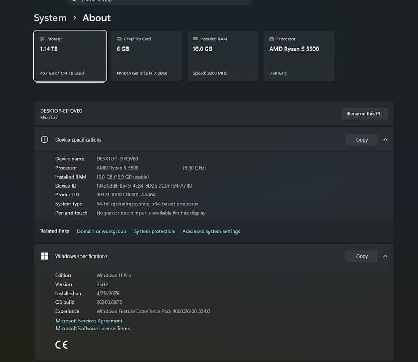Click the No pen or touch input text
418x362 pixels.
(151, 213)
